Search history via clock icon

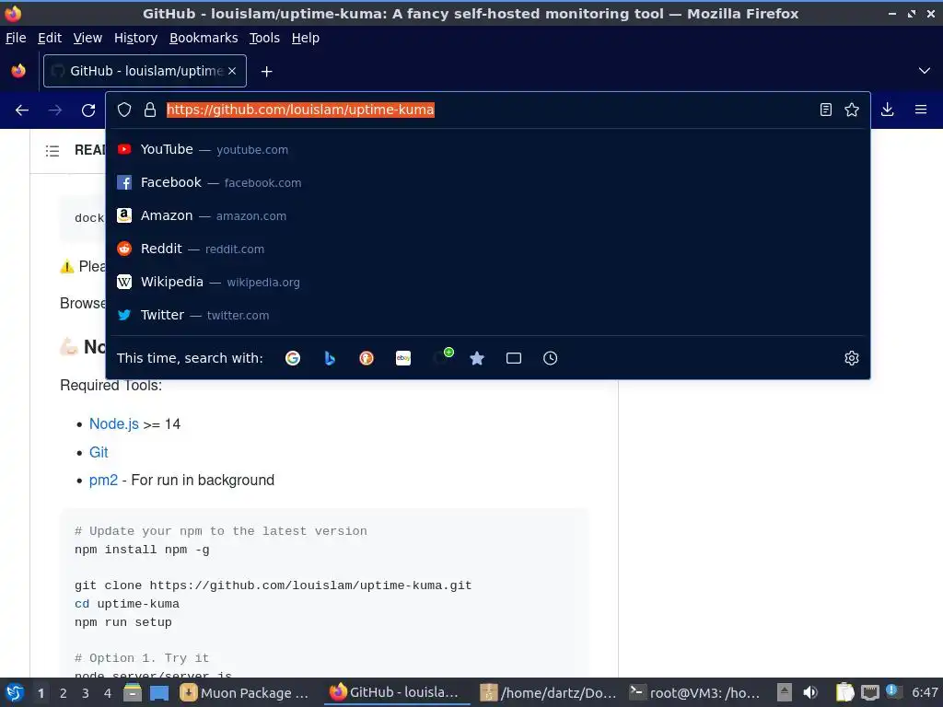(551, 358)
